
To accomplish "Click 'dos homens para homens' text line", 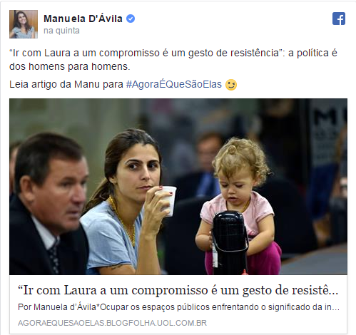I will tap(70, 66).
